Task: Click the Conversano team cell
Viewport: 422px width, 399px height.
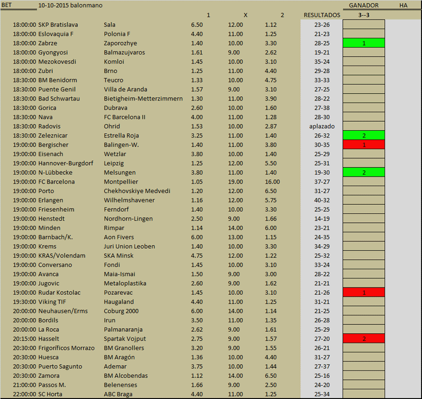Action: tap(55, 265)
